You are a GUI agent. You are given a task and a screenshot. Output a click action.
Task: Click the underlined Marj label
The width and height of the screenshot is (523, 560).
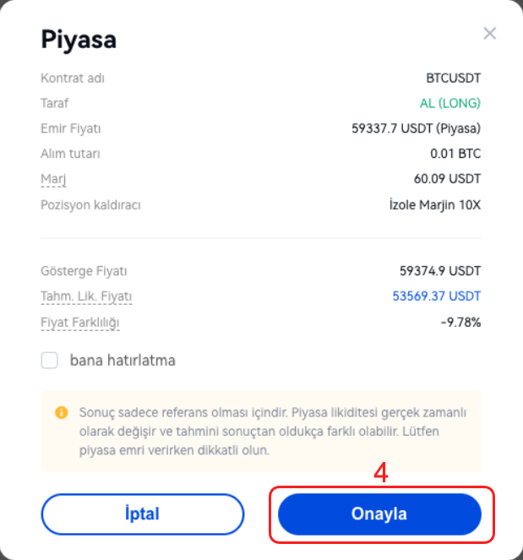coord(53,179)
